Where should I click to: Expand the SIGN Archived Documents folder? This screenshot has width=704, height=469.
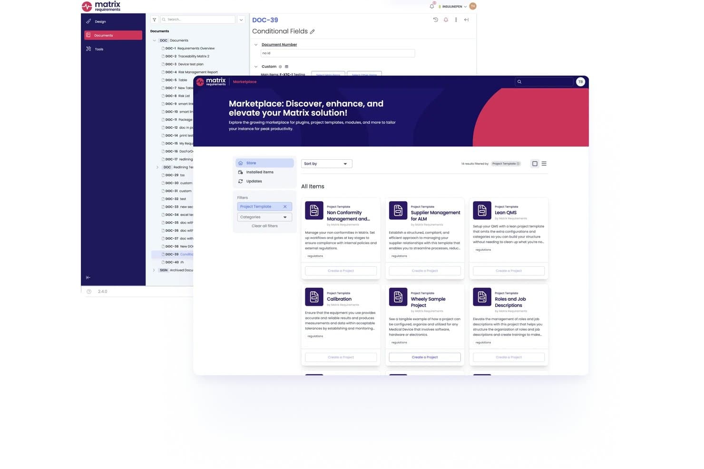click(x=154, y=270)
